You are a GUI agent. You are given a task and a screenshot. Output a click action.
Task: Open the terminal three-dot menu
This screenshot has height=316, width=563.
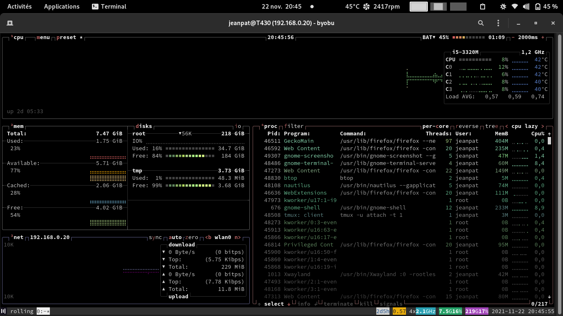(498, 23)
